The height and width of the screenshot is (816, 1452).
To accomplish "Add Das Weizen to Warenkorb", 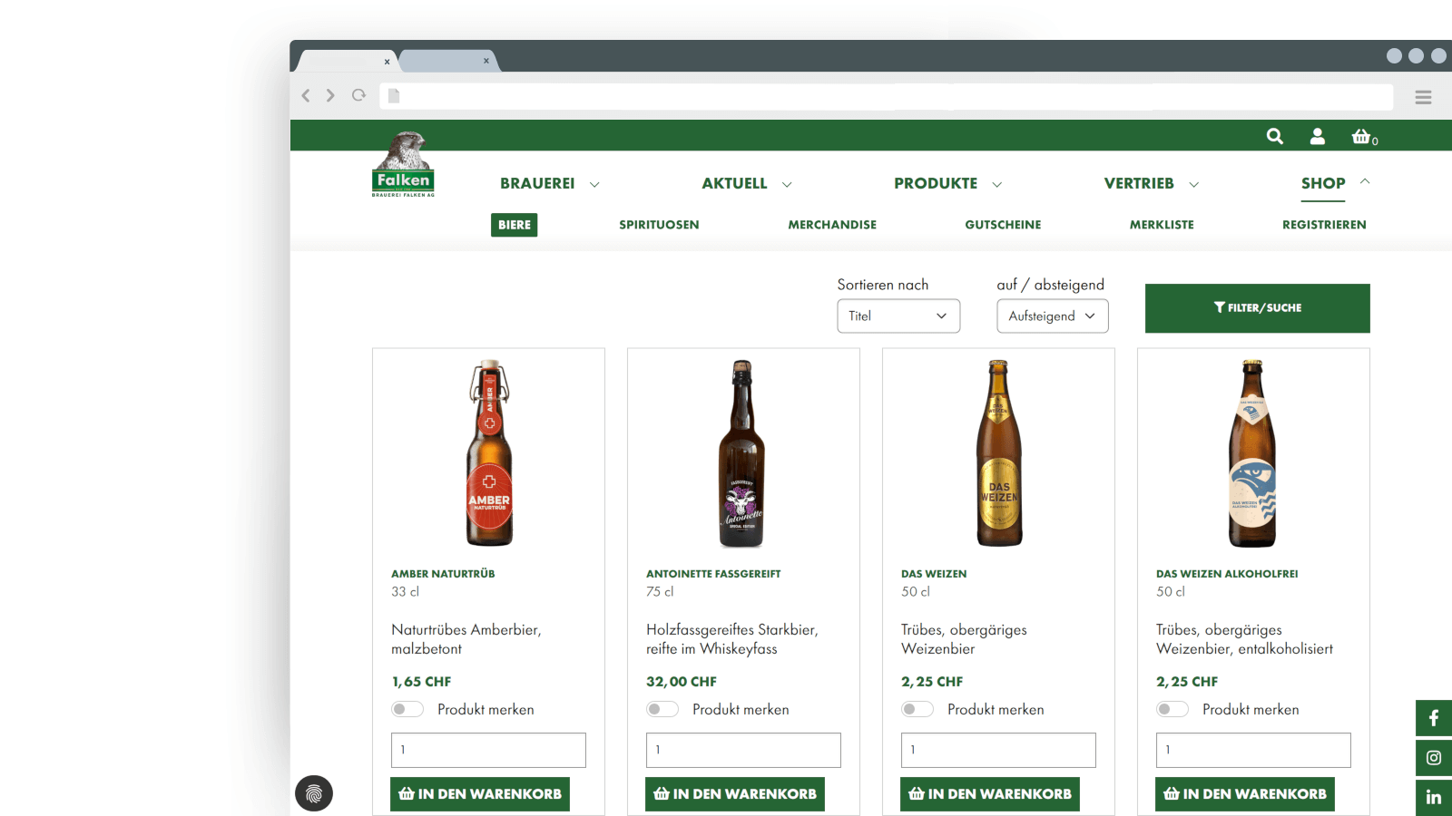I will point(990,794).
